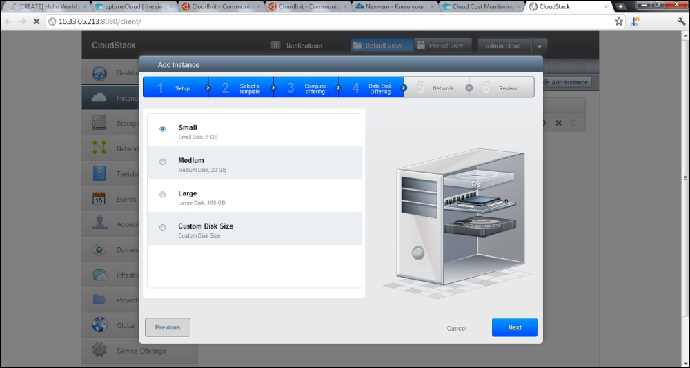This screenshot has width=690, height=368.
Task: Expand the admin cloud user dropdown arrow
Action: [540, 46]
